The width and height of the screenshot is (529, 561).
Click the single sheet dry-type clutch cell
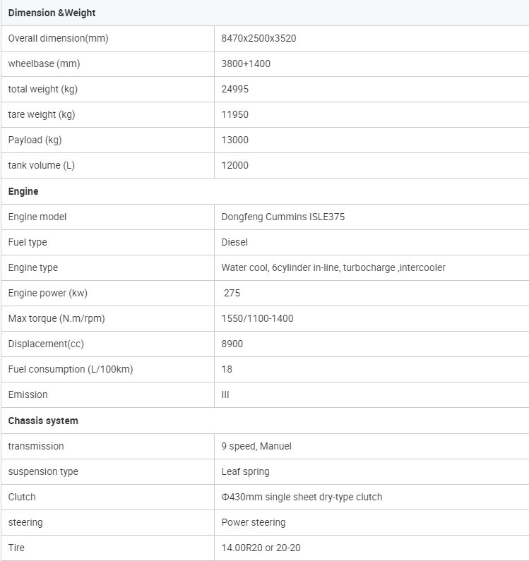[x=302, y=497]
